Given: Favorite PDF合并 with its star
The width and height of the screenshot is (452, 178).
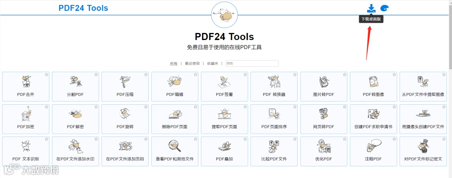Looking at the screenshot, I should [x=46, y=75].
